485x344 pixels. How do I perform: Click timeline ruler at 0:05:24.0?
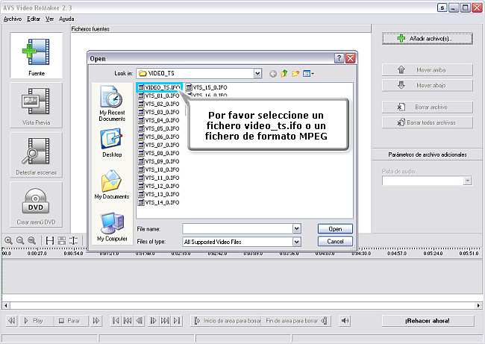[433, 253]
